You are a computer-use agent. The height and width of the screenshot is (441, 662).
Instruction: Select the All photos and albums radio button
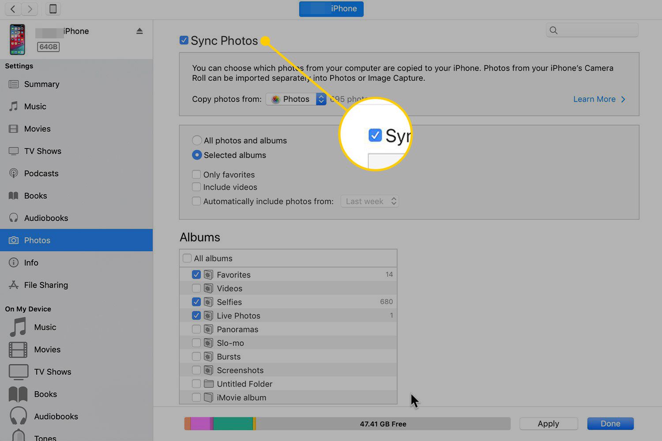197,141
